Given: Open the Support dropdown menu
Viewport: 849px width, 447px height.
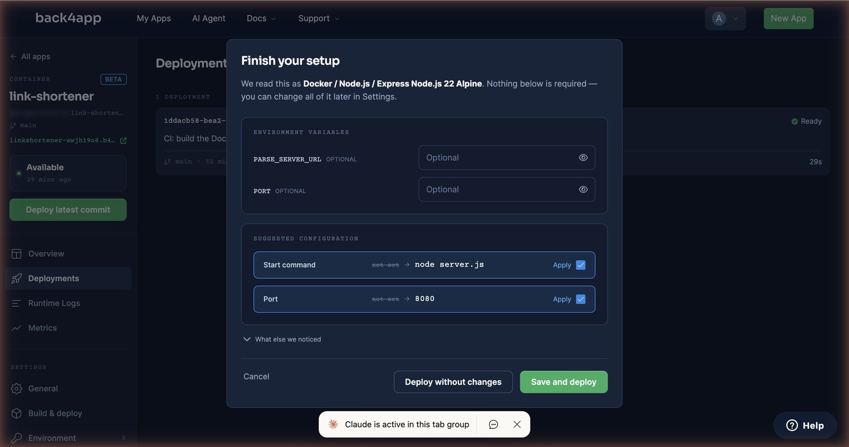Looking at the screenshot, I should coord(318,18).
